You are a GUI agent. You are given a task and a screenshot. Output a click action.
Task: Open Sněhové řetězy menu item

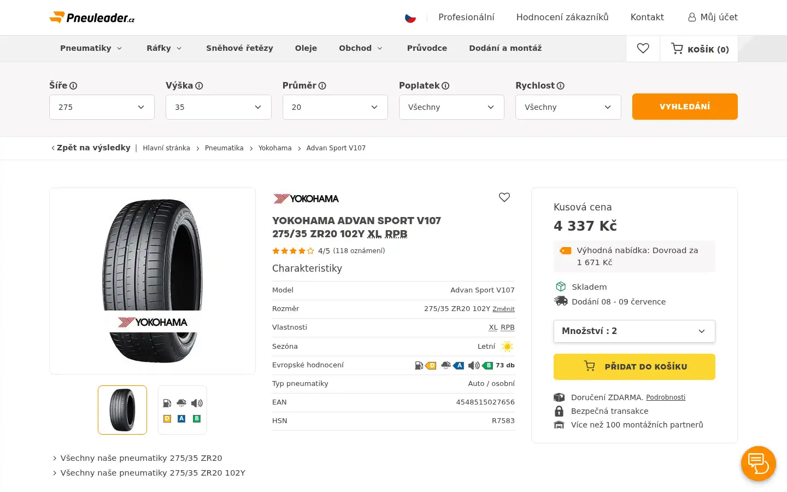[x=239, y=48]
